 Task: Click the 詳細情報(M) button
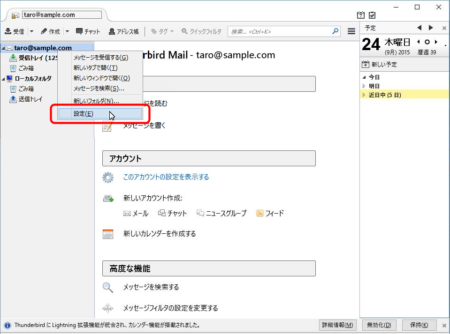337,325
